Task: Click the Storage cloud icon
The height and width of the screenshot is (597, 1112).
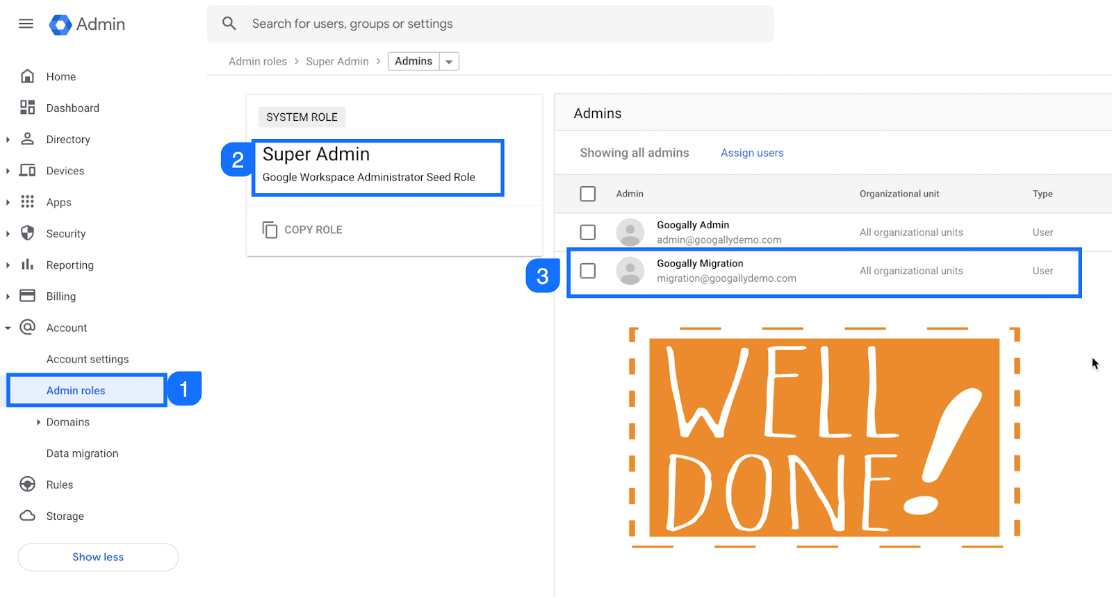Action: click(27, 515)
